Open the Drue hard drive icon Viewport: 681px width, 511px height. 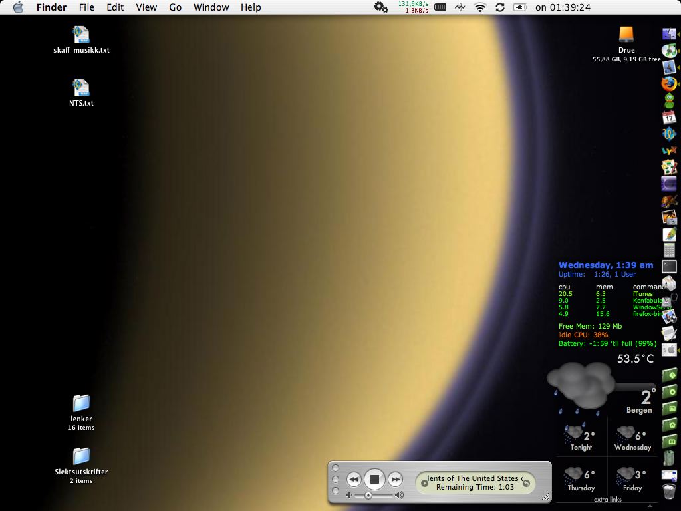coord(626,35)
